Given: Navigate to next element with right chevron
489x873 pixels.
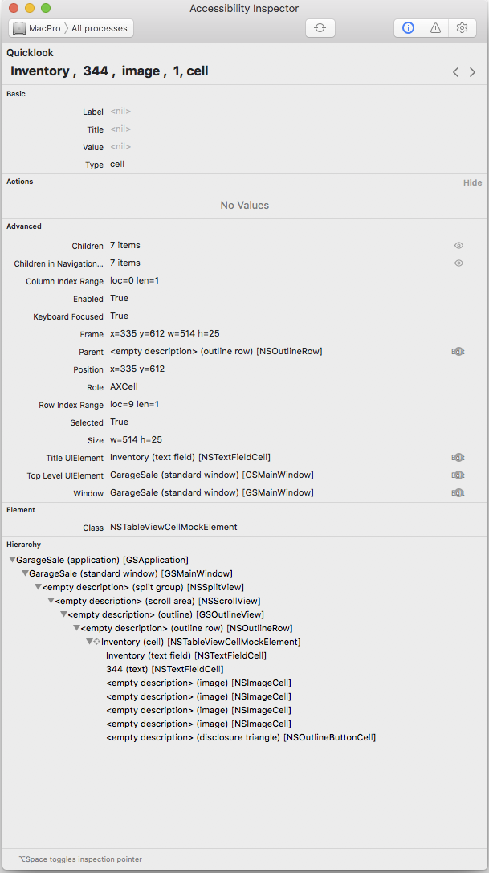Looking at the screenshot, I should 473,72.
